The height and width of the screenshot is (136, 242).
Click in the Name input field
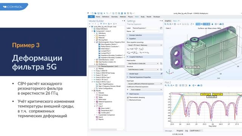tap(145, 31)
